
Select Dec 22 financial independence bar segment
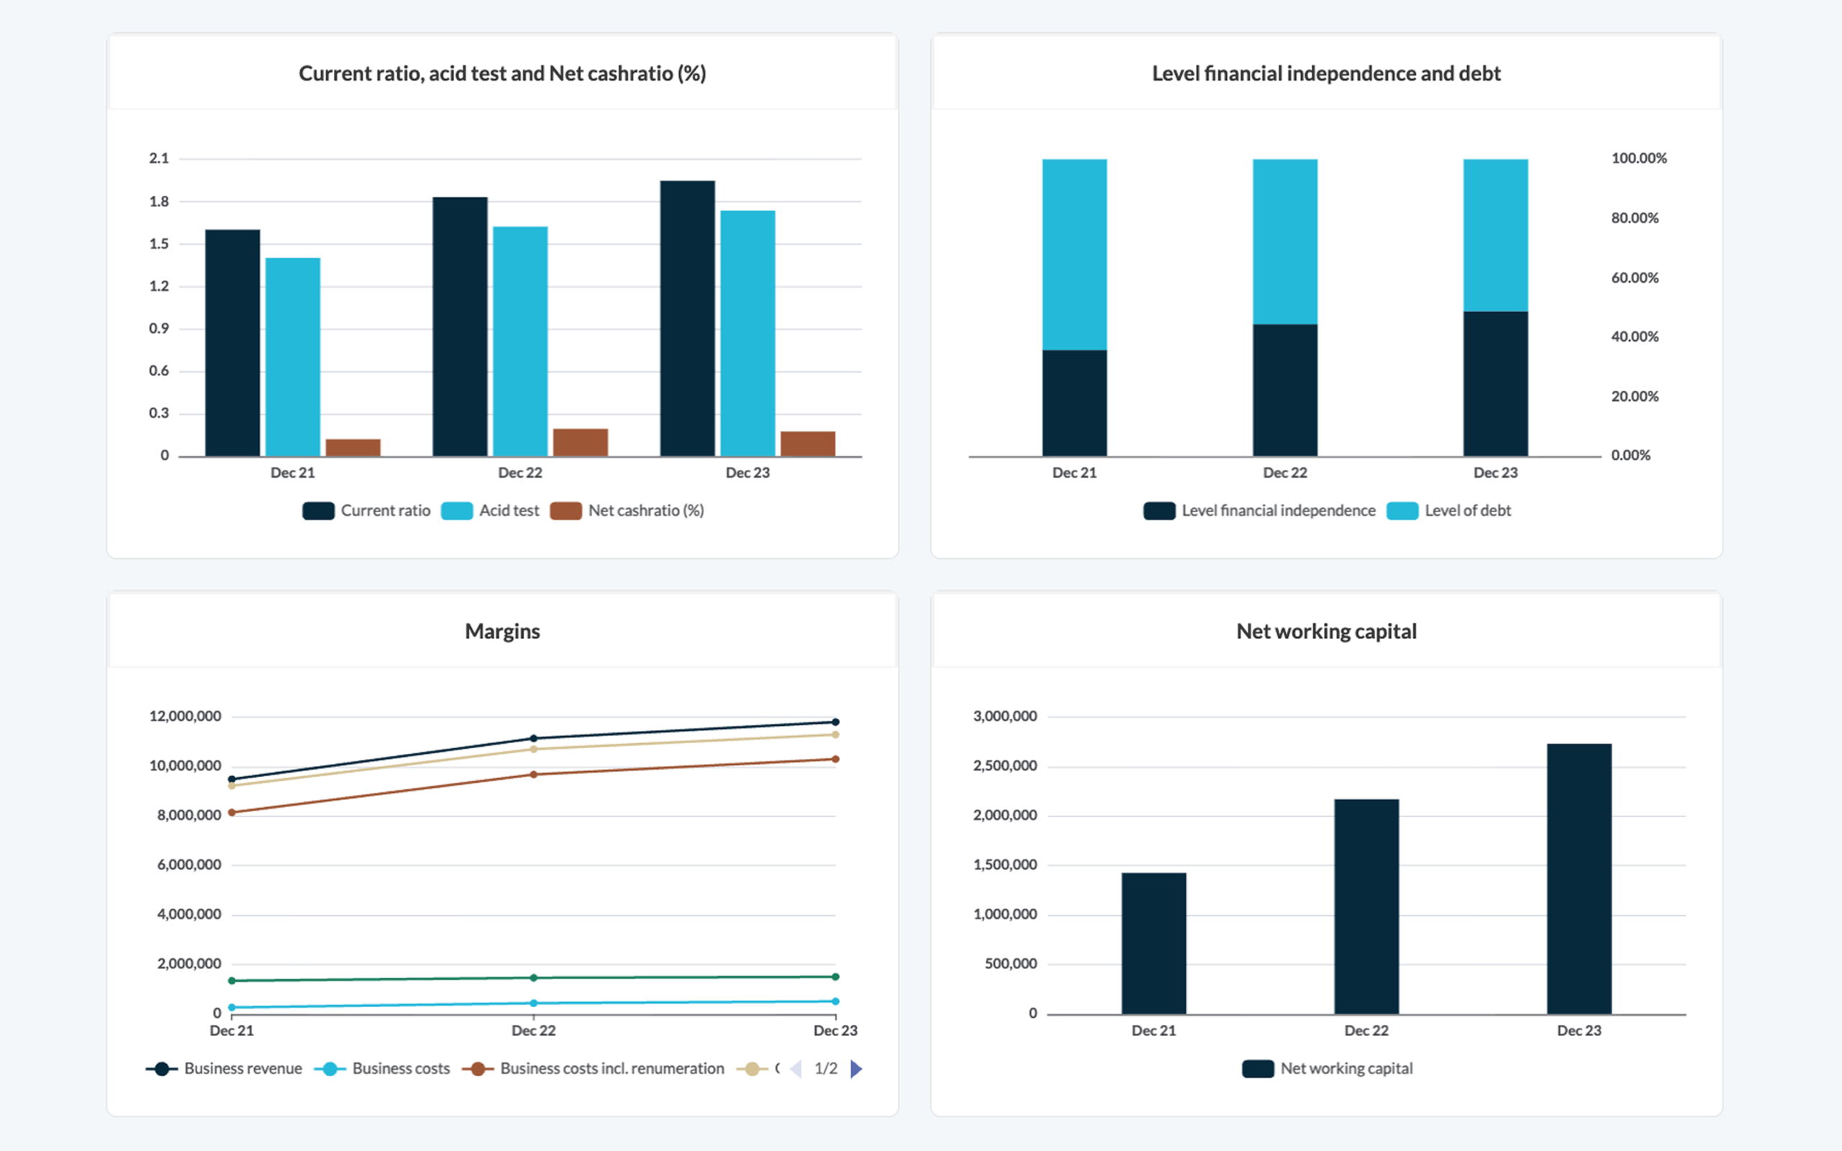(1285, 391)
